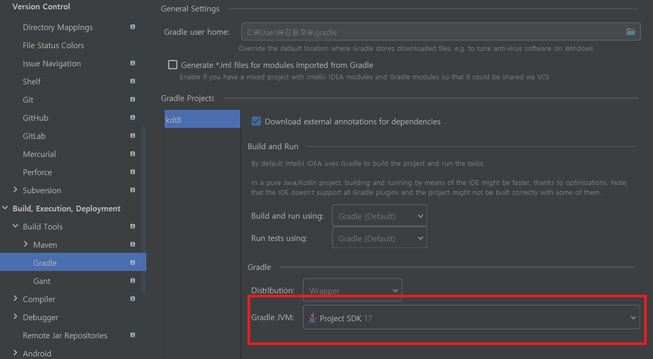653x359 pixels.
Task: Open Directory Mappings settings
Action: coord(58,27)
